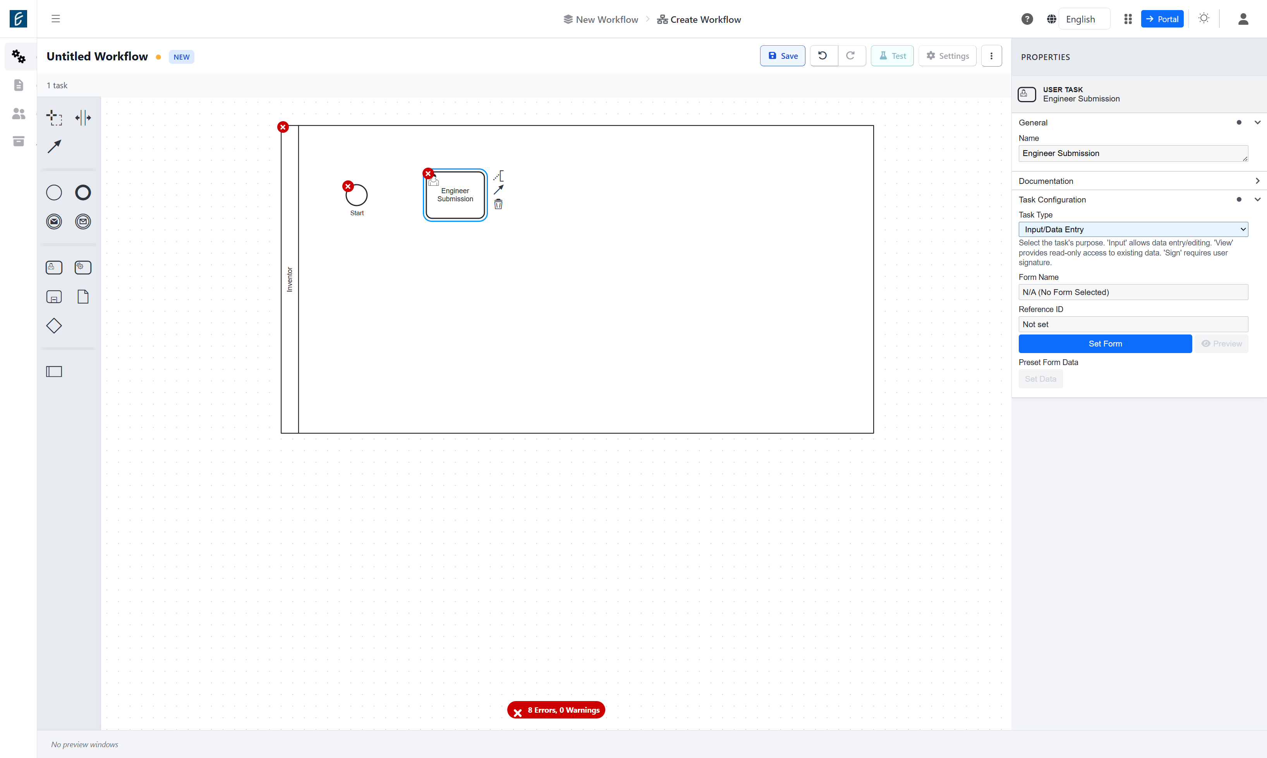Click the Create Workflow breadcrumb

click(699, 19)
